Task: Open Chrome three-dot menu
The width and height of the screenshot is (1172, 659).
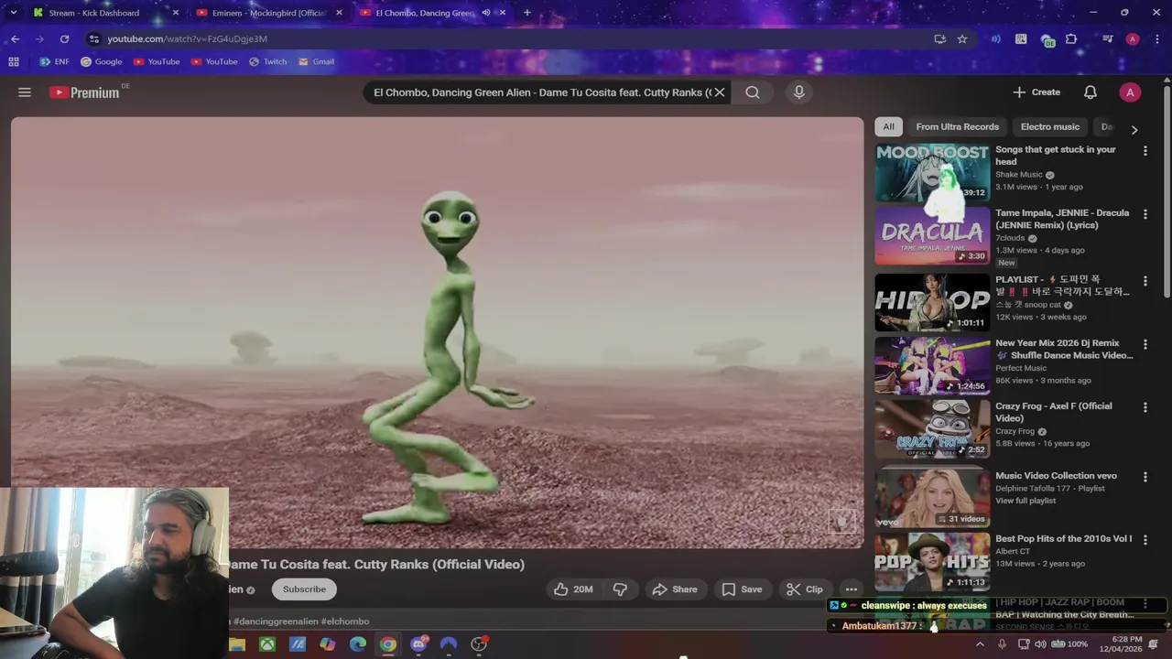Action: (x=1156, y=39)
